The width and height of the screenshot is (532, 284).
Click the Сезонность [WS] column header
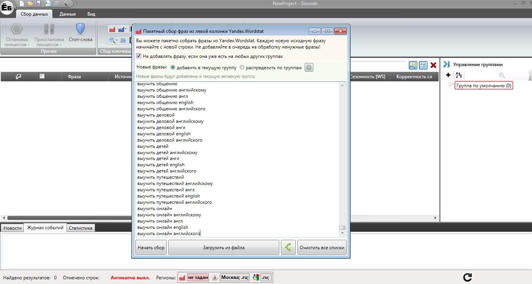pos(367,77)
